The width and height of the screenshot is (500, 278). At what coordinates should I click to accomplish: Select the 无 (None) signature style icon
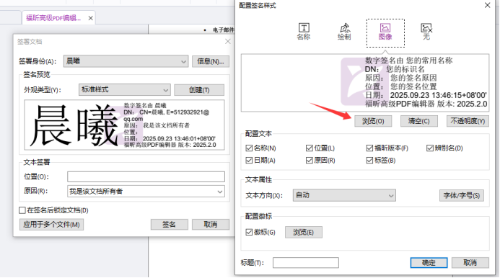426,32
